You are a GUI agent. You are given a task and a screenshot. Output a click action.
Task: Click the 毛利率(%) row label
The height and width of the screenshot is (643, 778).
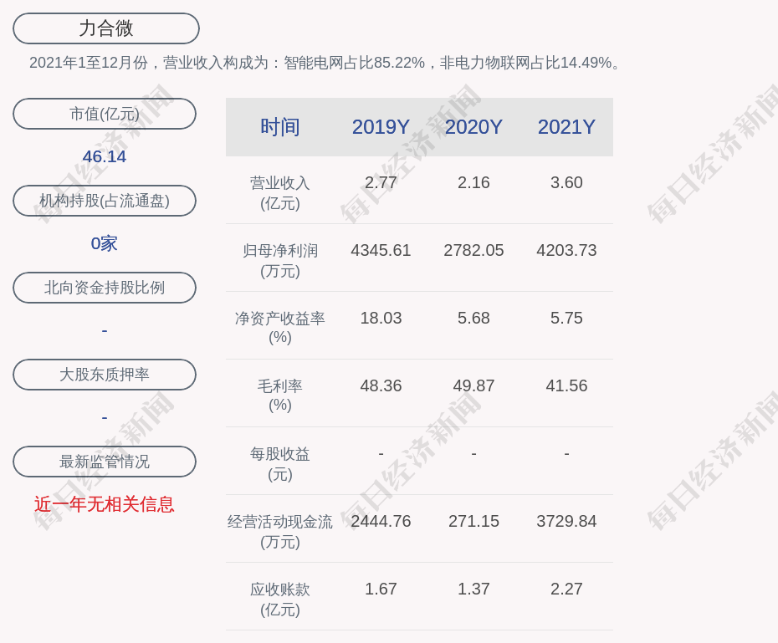pyautogui.click(x=280, y=395)
